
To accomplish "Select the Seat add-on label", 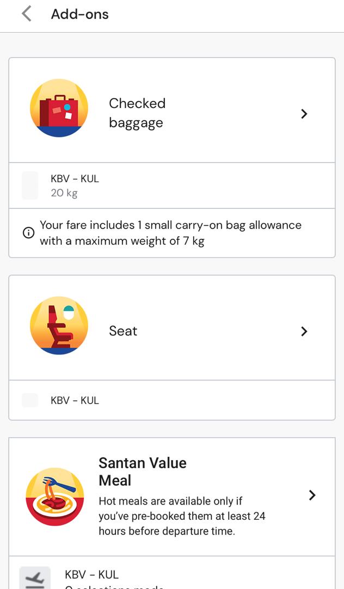I will (123, 331).
